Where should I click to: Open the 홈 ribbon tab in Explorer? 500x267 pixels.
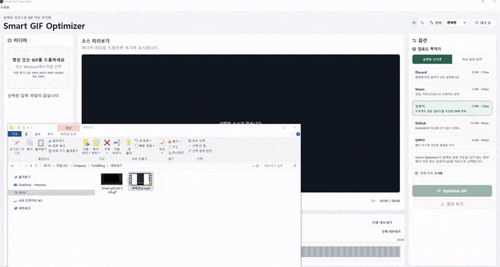tap(26, 134)
